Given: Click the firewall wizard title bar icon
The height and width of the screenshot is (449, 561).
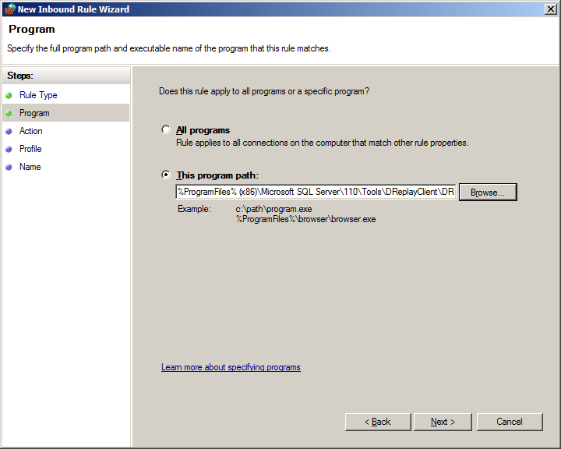Looking at the screenshot, I should tap(9, 9).
